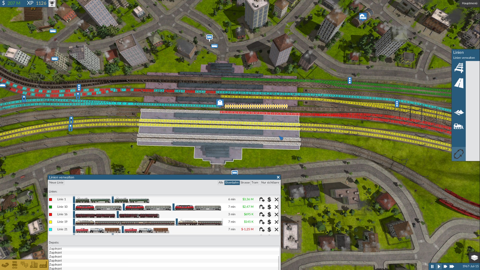Open the achievements trophy icon
The height and width of the screenshot is (270, 480).
[52, 3]
